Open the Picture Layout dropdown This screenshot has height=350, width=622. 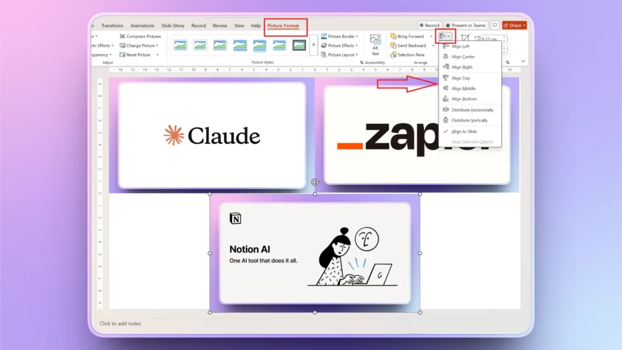(x=340, y=55)
